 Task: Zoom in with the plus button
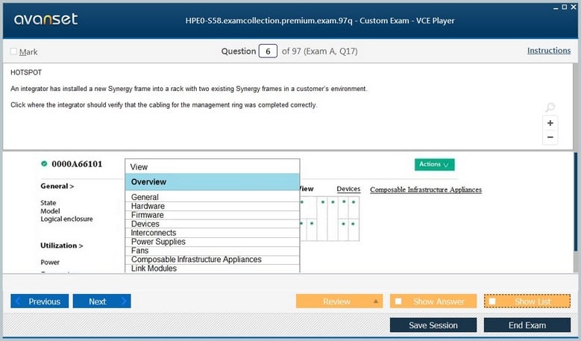click(550, 123)
